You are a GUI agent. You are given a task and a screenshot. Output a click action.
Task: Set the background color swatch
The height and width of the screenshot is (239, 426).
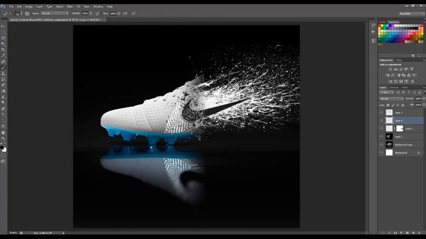(5, 150)
